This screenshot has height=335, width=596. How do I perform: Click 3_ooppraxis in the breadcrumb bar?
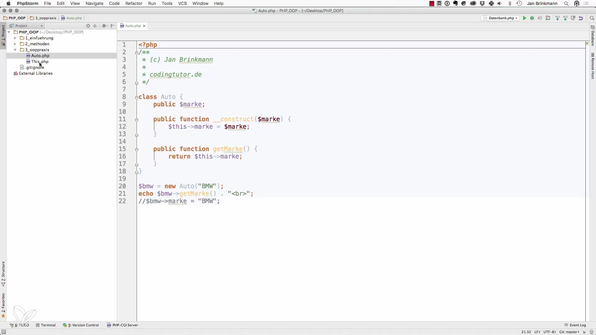(43, 18)
